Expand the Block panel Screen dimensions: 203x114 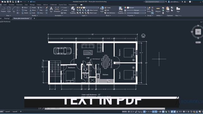pos(108,16)
